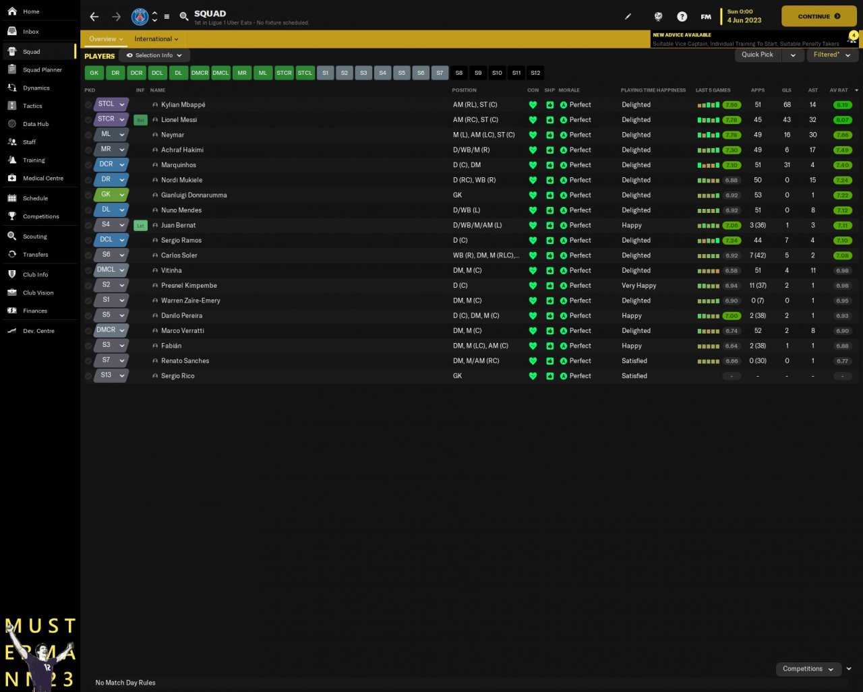Go to Squad Planner in the sidebar
Viewport: 863px width, 692px height.
point(42,70)
